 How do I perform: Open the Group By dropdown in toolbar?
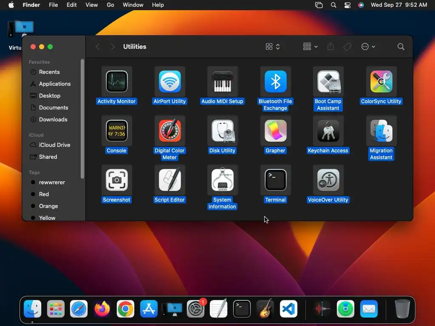click(x=310, y=47)
